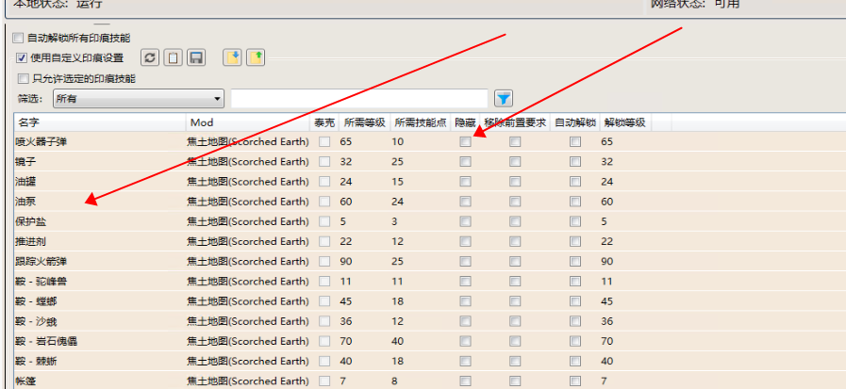Toggle 自动解锁 for the 镜子 row
The image size is (846, 389).
pyautogui.click(x=574, y=161)
